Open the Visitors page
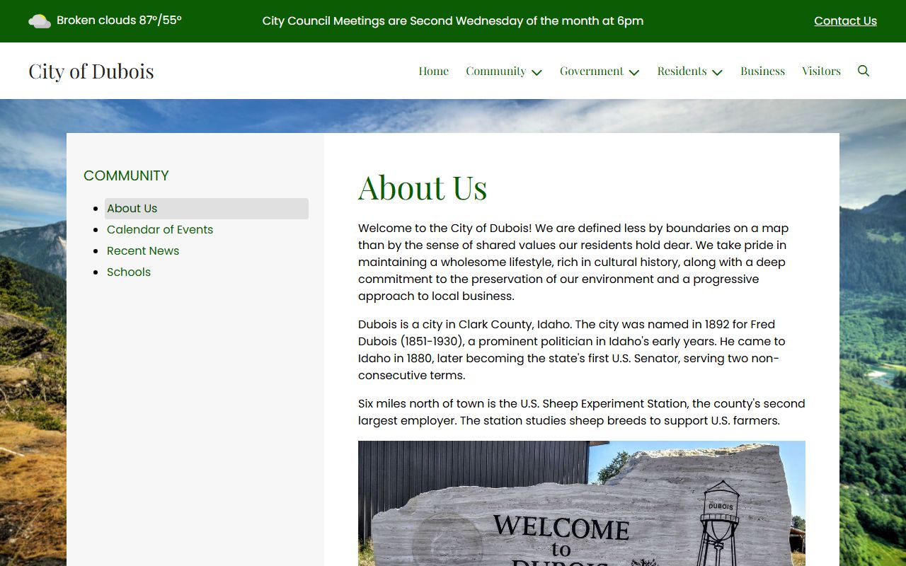This screenshot has height=566, width=906. [821, 71]
